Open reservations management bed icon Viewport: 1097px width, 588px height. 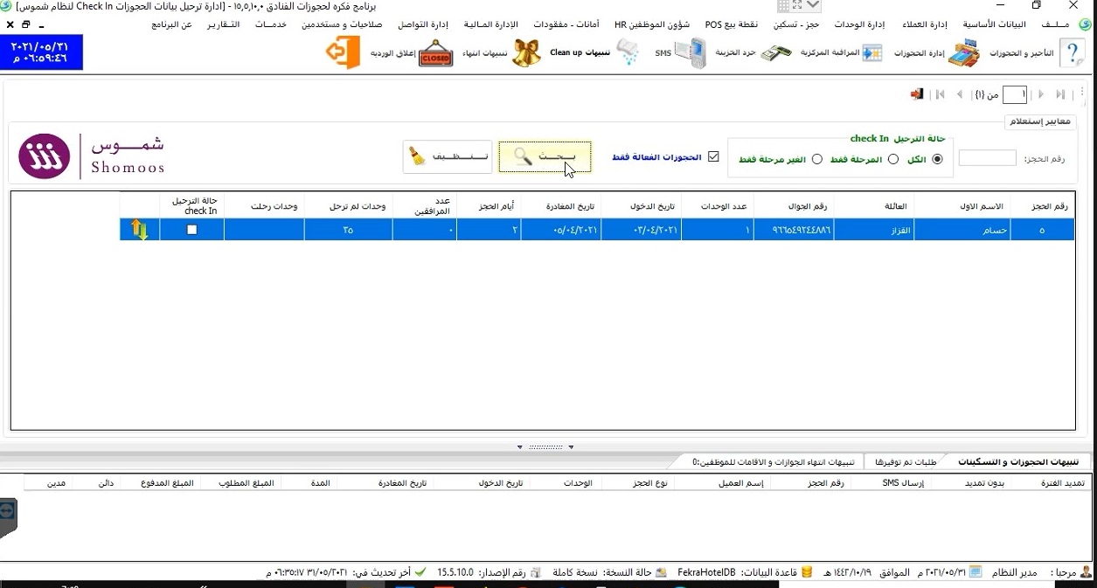(963, 53)
